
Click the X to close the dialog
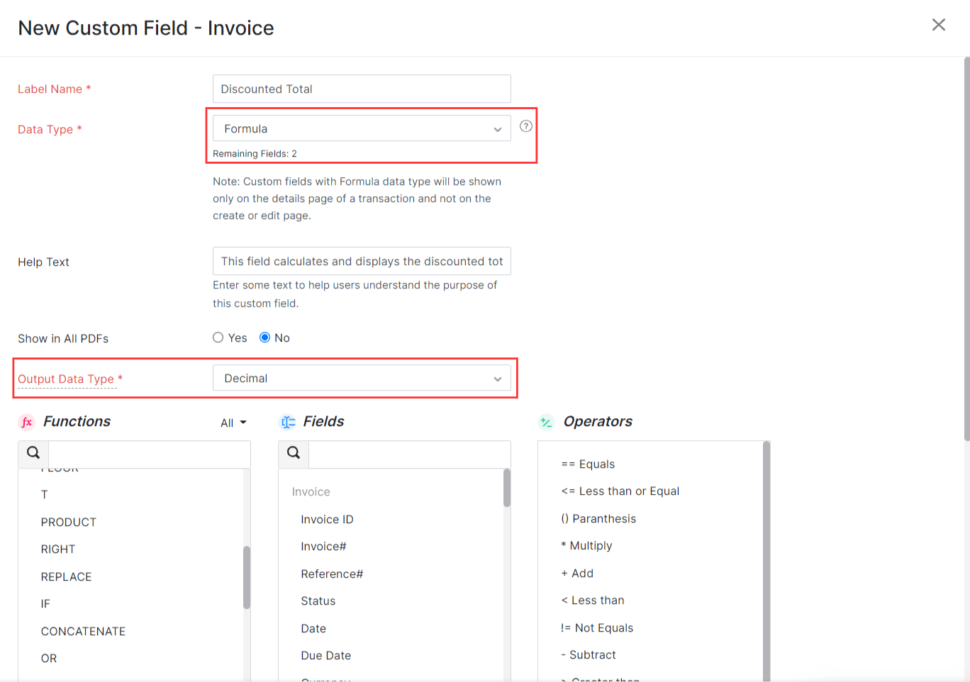click(938, 24)
